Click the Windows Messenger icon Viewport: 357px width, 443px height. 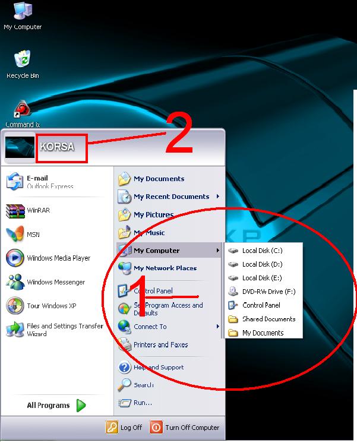15,281
